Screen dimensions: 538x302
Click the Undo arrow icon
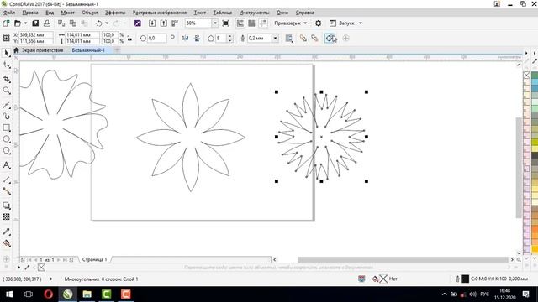point(99,23)
